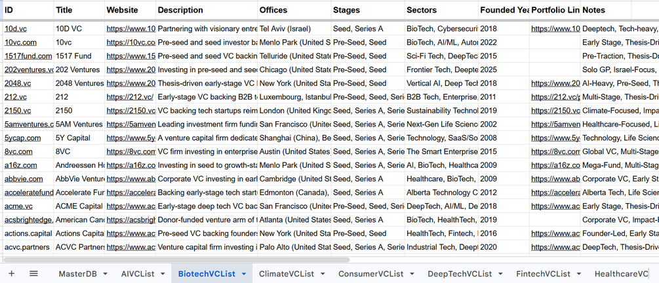659x283 pixels.
Task: Select the 8VC title cell
Action: tap(79, 151)
